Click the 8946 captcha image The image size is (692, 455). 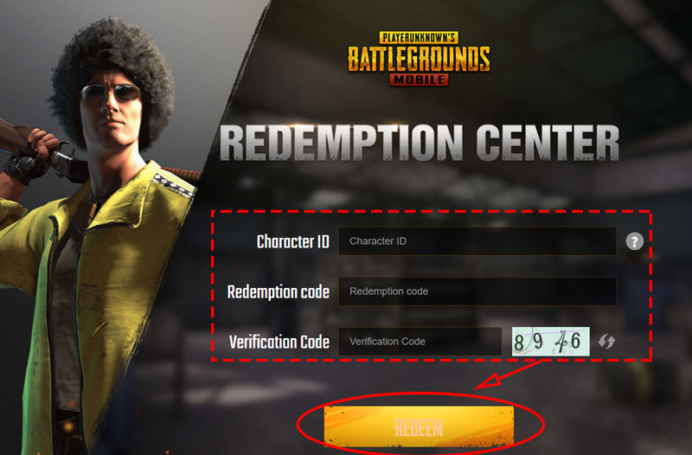click(x=550, y=341)
